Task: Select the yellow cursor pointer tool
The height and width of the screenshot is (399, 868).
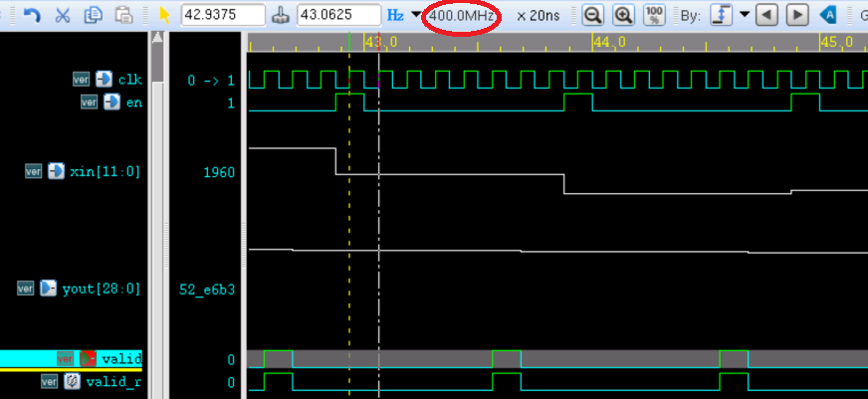Action: (165, 16)
